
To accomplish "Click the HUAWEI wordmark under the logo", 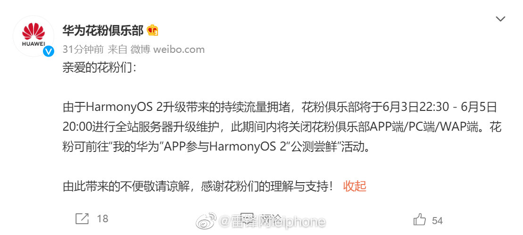I will [33, 43].
